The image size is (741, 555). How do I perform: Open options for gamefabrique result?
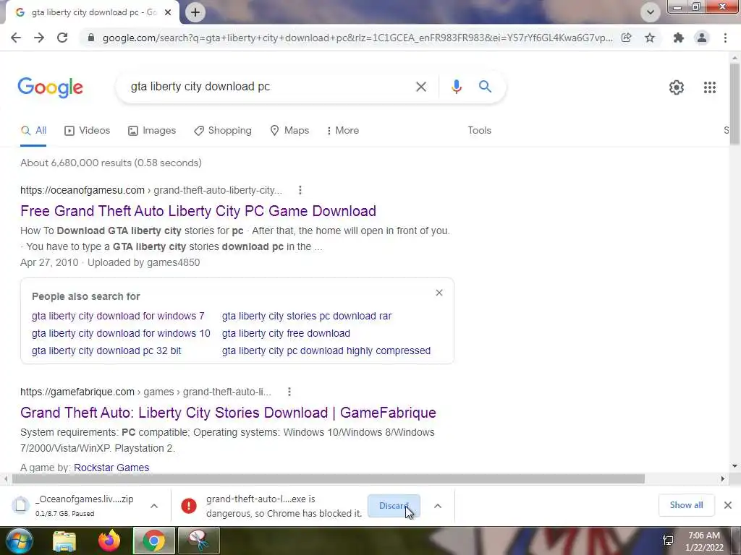[x=289, y=392]
